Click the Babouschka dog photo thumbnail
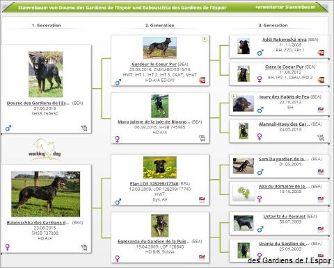The image size is (334, 268). tap(46, 194)
